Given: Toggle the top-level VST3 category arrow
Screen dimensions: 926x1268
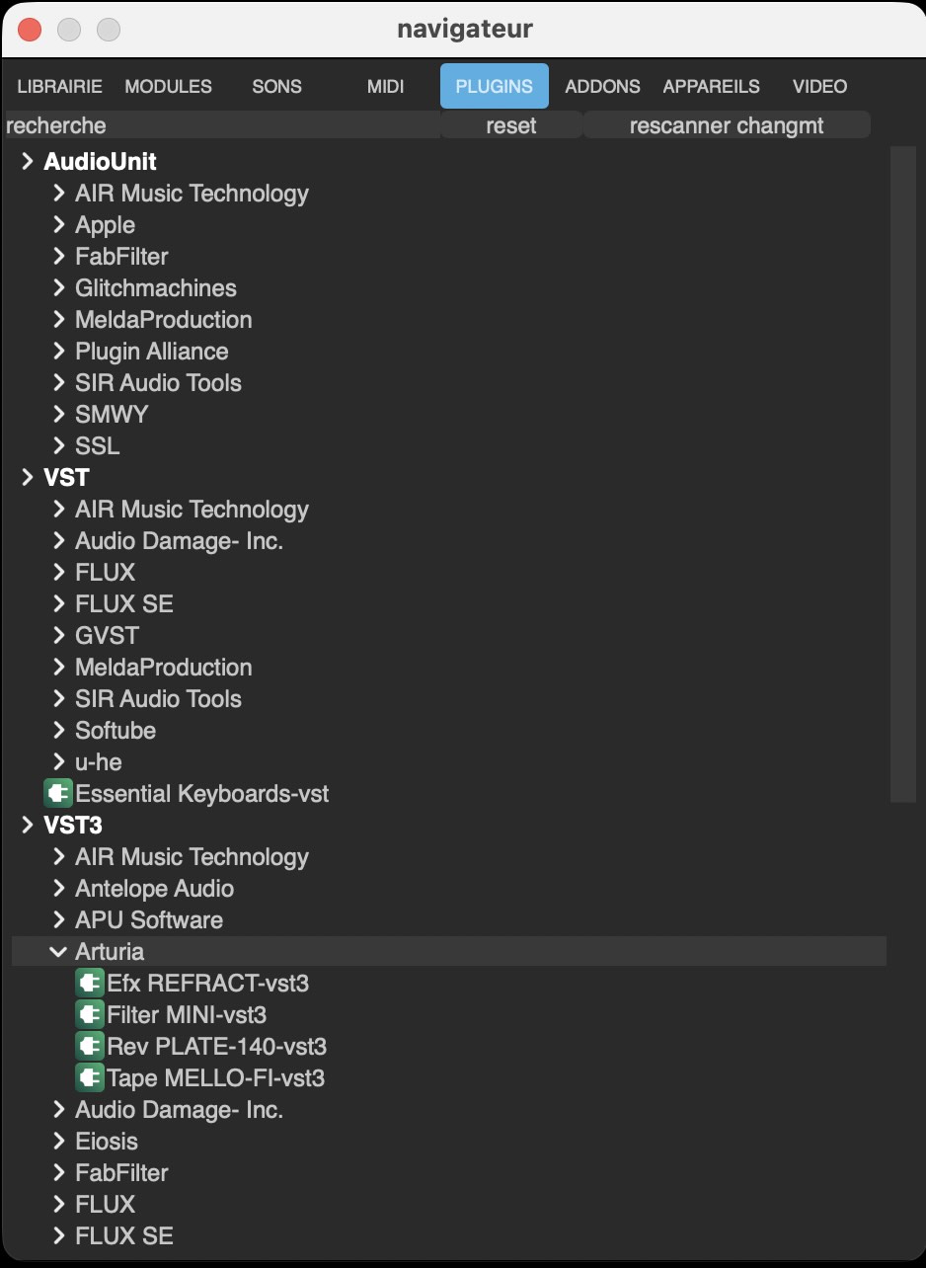Looking at the screenshot, I should pyautogui.click(x=27, y=826).
